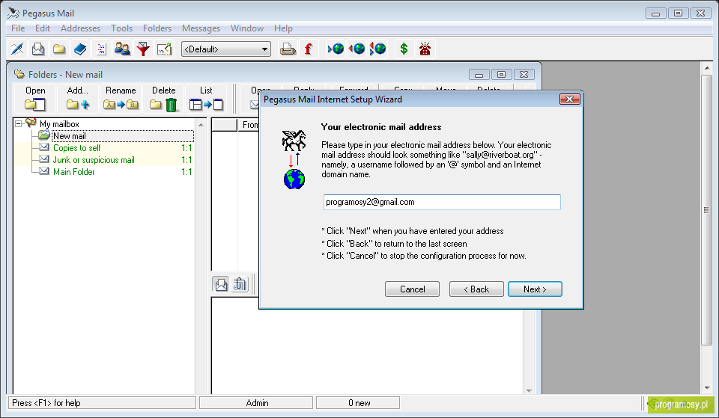Viewport: 719px width, 418px height.
Task: Select the Copies to self folder
Action: click(76, 148)
